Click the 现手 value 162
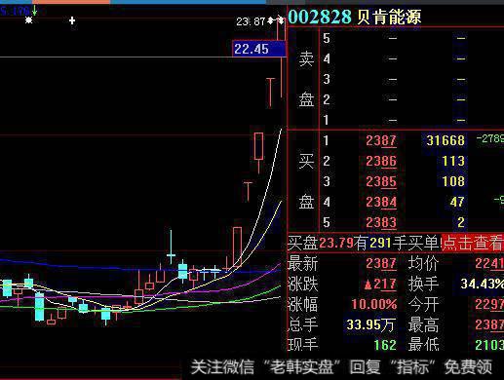This screenshot has width=504, height=380. (x=385, y=345)
